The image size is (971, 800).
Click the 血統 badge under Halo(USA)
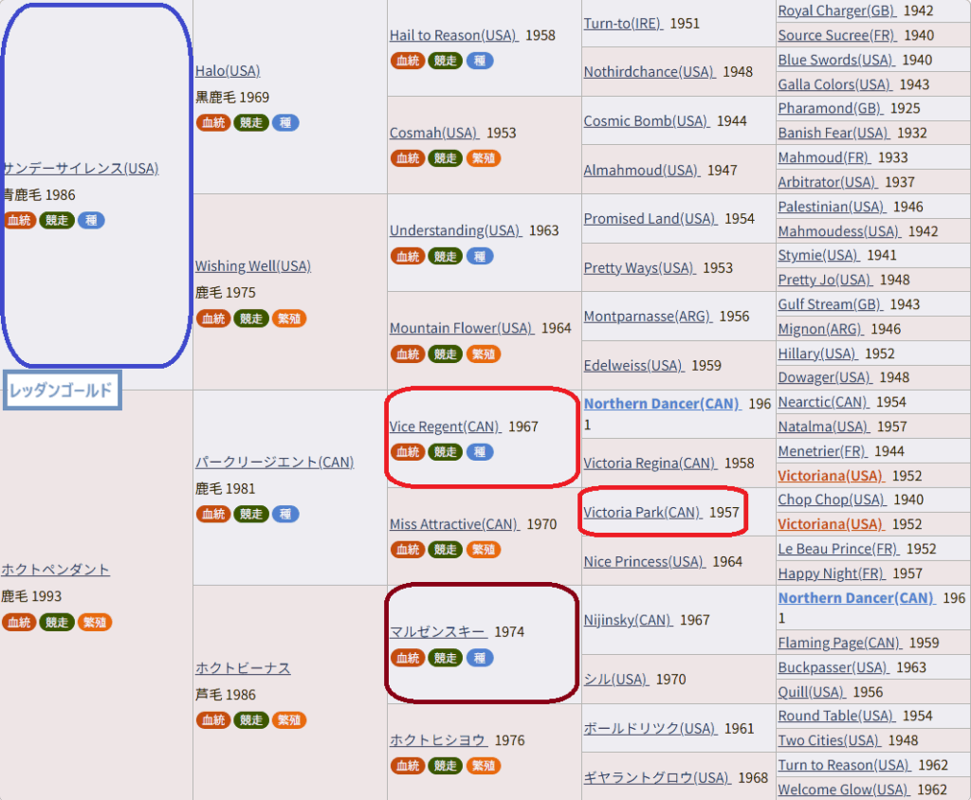(x=212, y=122)
